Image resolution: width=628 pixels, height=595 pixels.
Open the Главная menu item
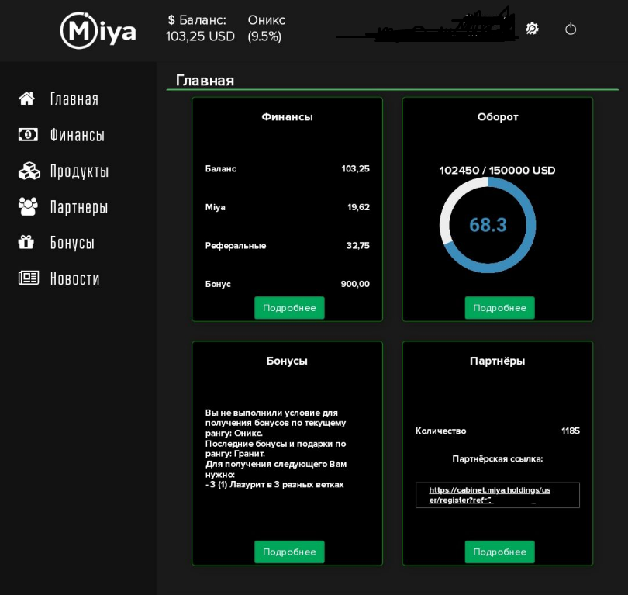tap(74, 99)
